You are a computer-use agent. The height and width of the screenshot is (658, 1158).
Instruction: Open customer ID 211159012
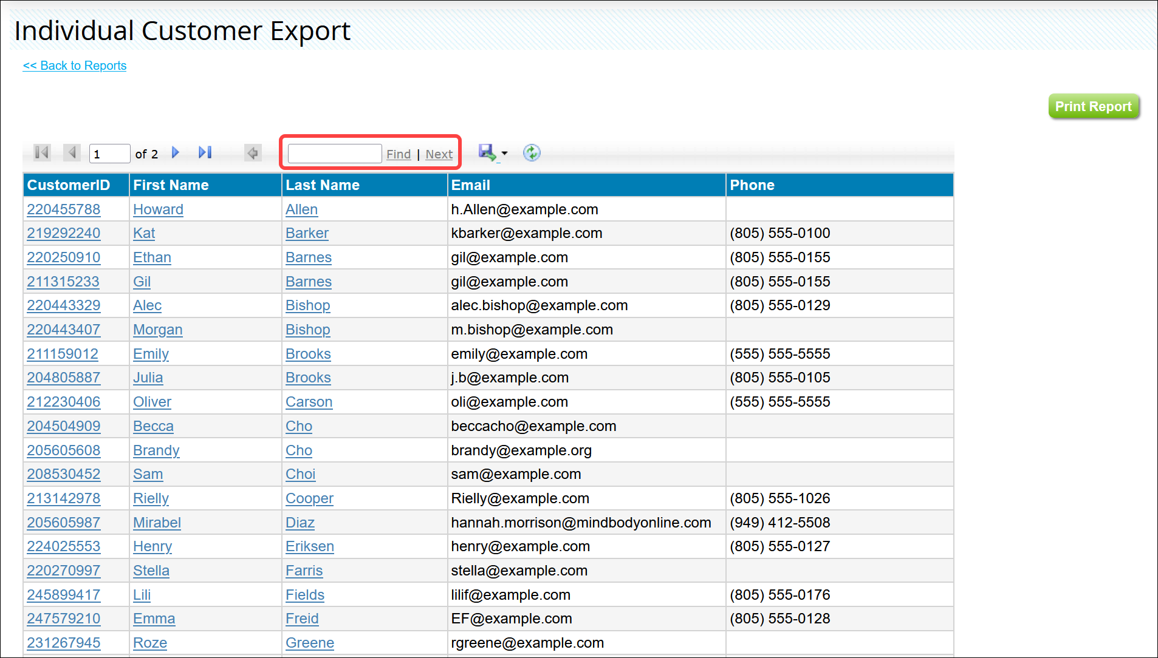click(x=63, y=354)
